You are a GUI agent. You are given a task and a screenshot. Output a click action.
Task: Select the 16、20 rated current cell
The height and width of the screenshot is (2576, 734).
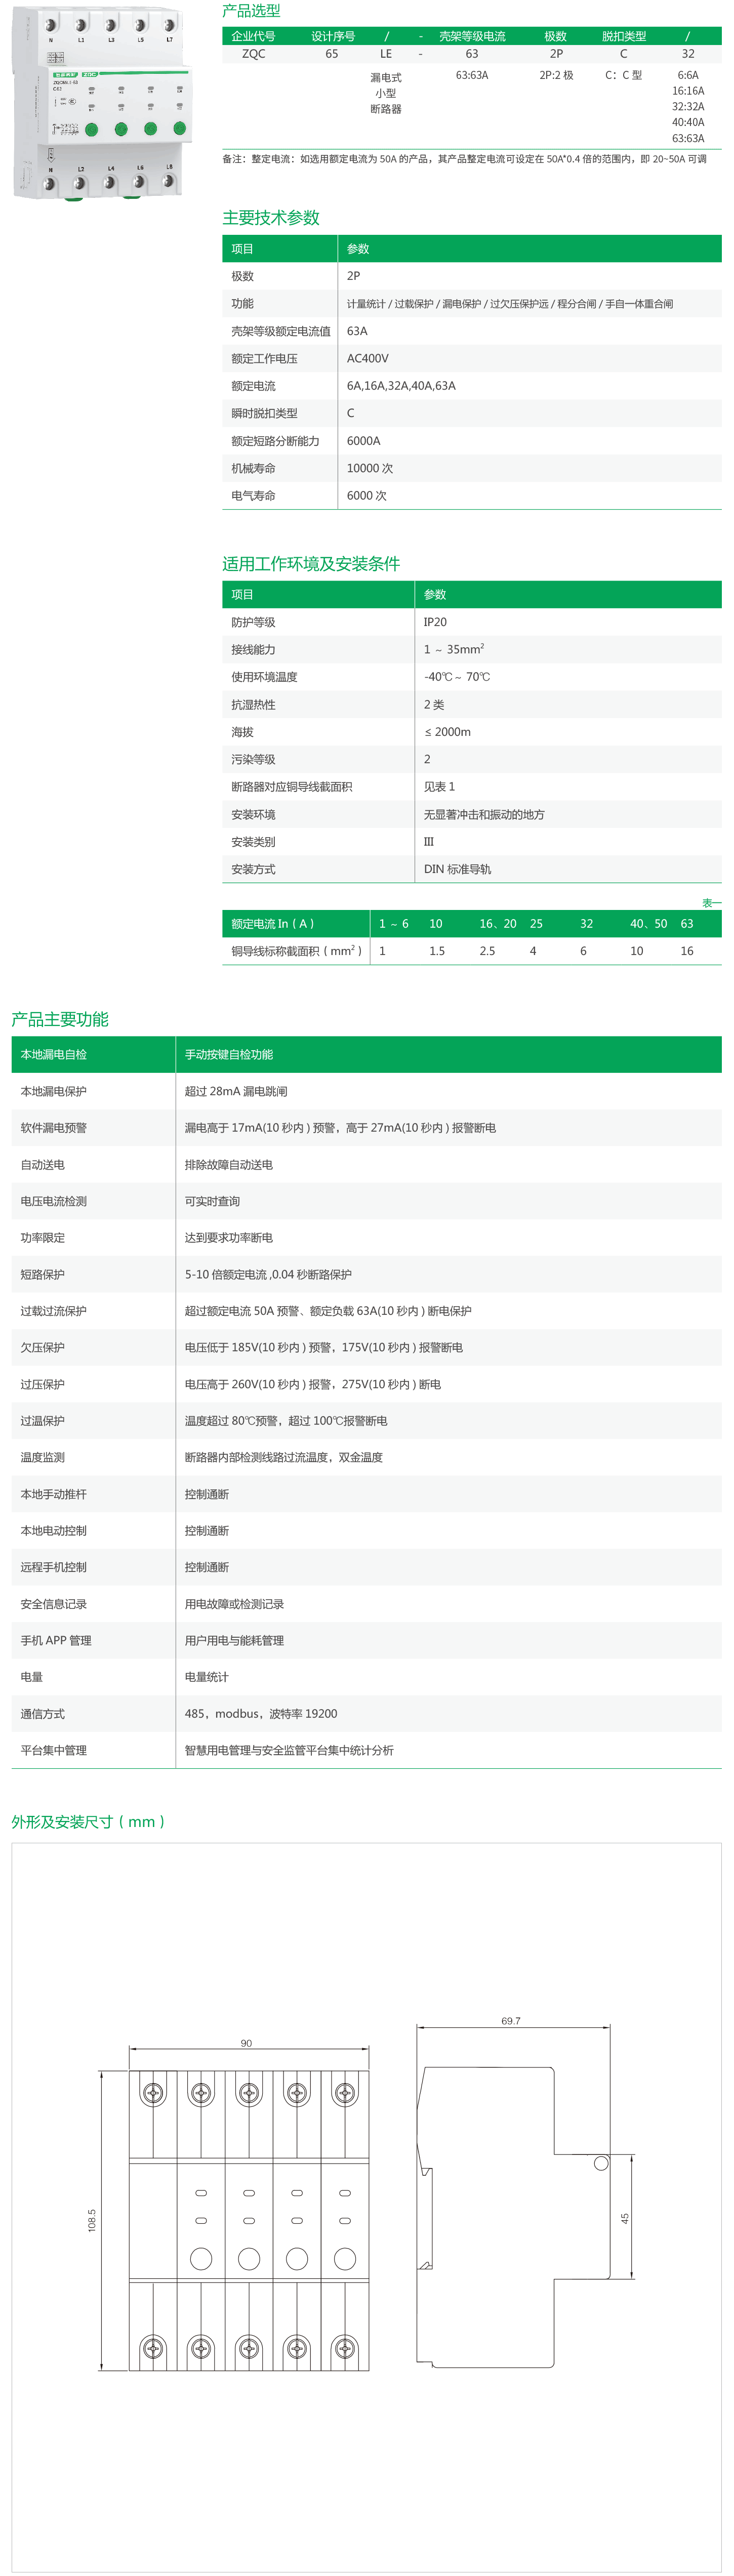tap(498, 924)
